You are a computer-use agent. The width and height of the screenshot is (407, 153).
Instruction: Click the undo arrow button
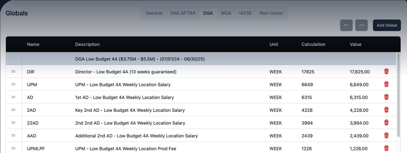pyautogui.click(x=346, y=25)
